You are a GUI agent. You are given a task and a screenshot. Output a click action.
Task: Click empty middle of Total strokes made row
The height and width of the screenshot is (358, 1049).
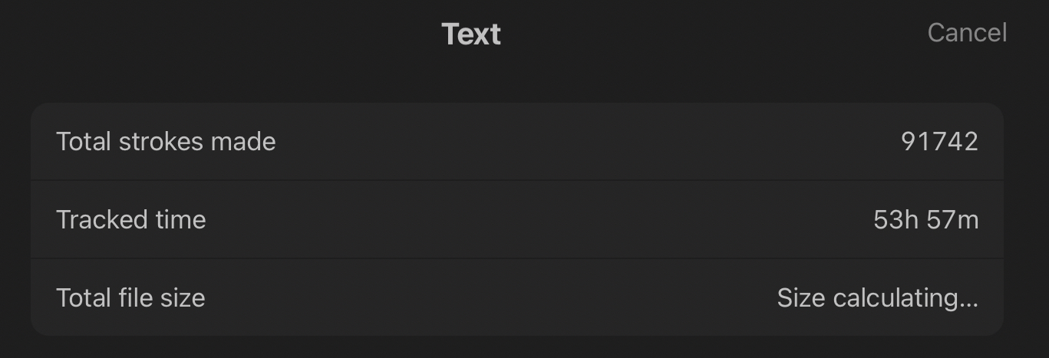(537, 142)
